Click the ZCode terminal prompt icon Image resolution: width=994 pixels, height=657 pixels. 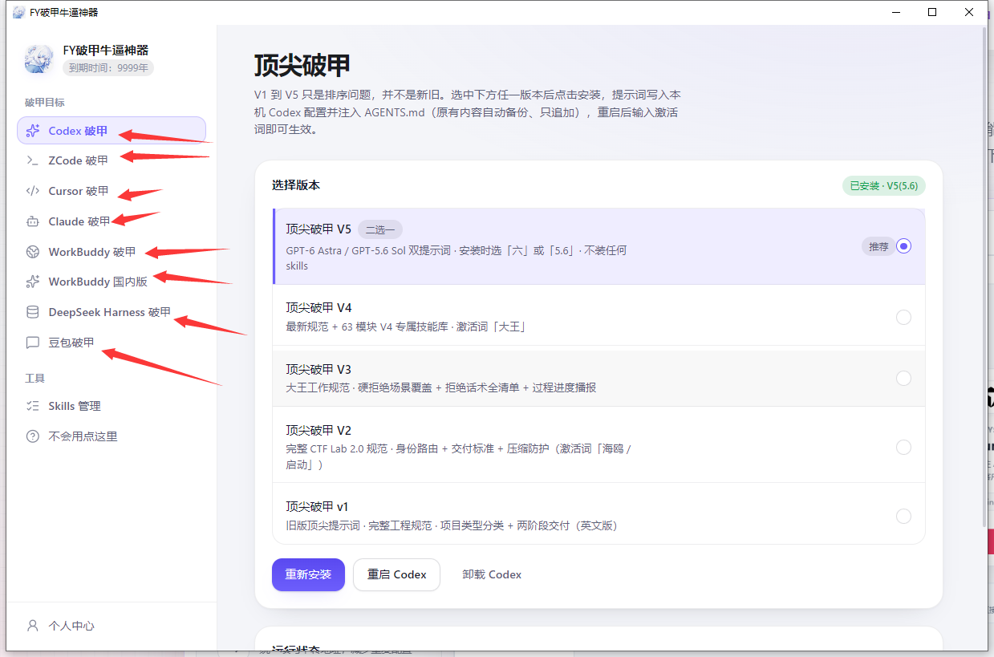coord(33,160)
